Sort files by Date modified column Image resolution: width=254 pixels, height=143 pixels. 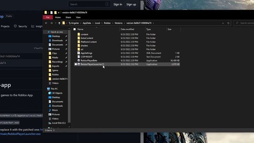(127, 29)
